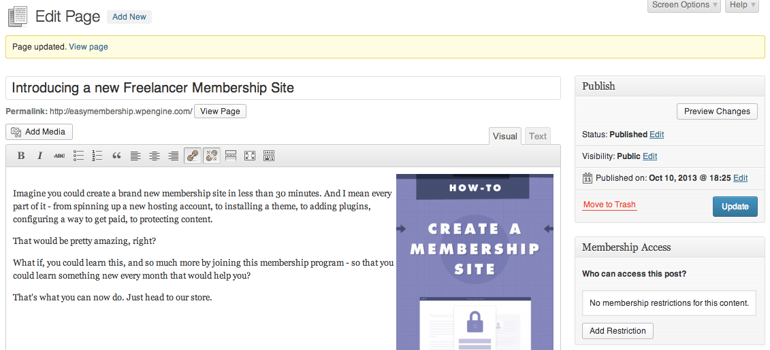The height and width of the screenshot is (350, 770).
Task: Switch to the Visual editor tab
Action: pyautogui.click(x=504, y=136)
